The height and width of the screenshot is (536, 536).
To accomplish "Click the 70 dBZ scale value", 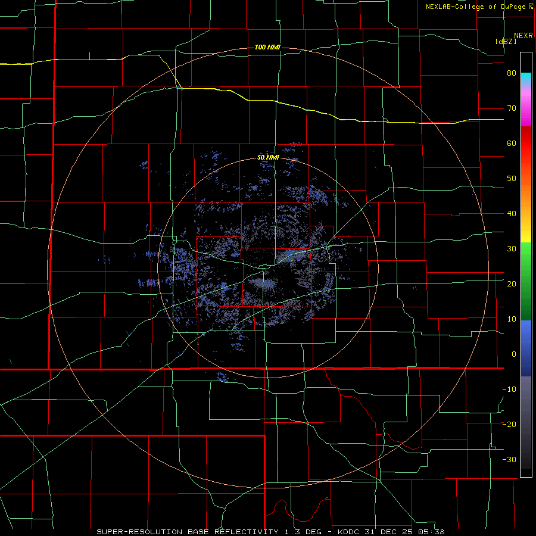I will 512,108.
